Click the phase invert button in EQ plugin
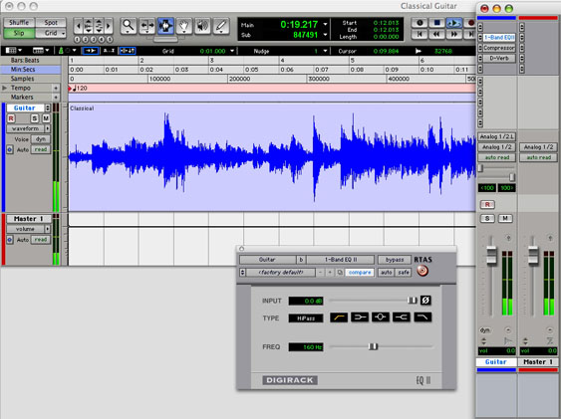Screen dimensions: 561x419 click(x=425, y=301)
